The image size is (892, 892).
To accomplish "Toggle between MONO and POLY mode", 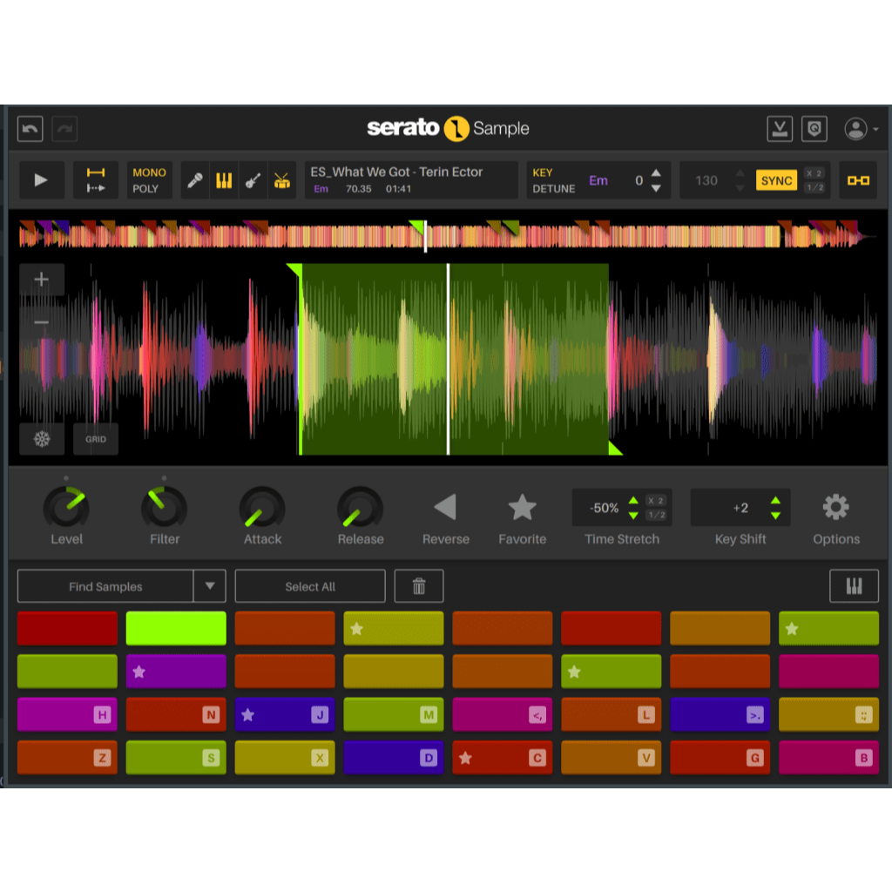I will click(x=149, y=180).
